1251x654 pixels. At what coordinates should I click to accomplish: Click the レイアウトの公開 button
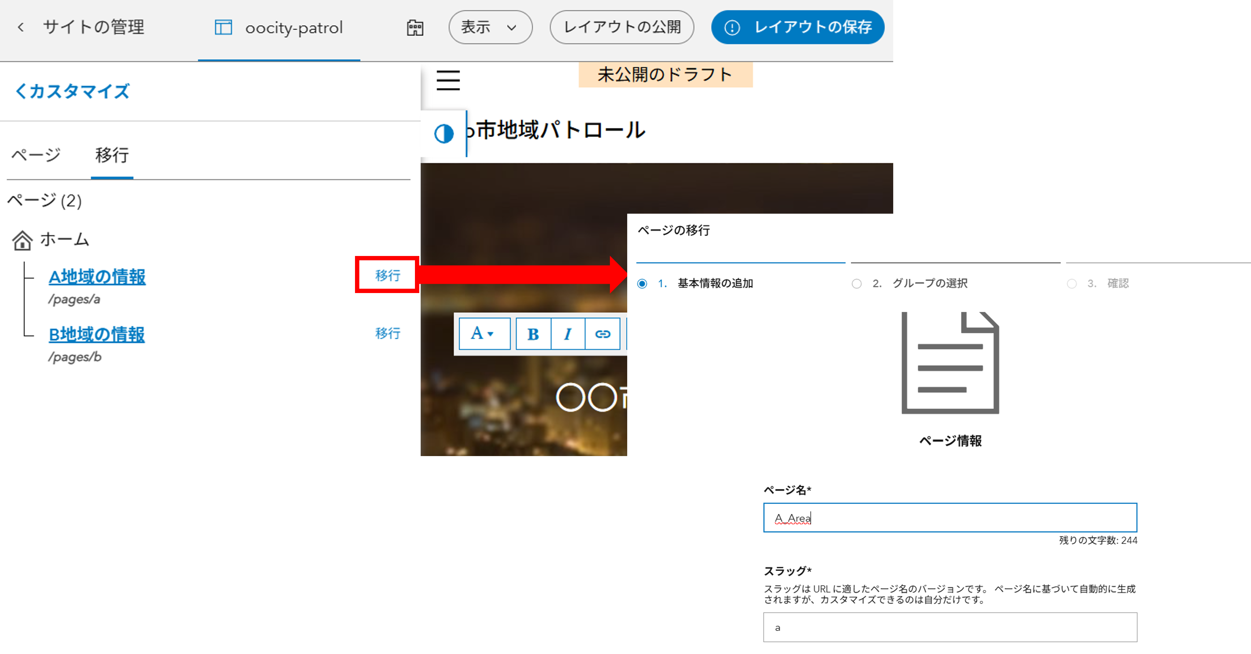[x=622, y=27]
